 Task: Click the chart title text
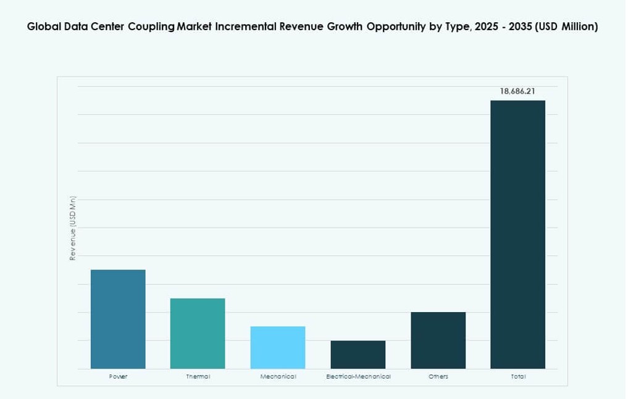click(x=312, y=27)
